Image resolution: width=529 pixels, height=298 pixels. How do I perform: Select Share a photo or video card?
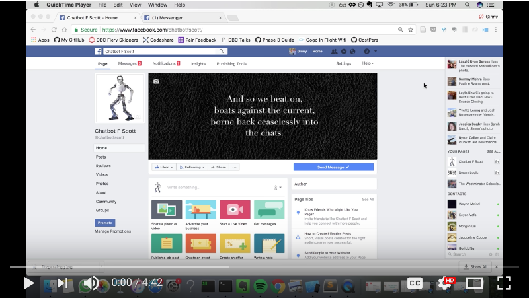tap(167, 215)
